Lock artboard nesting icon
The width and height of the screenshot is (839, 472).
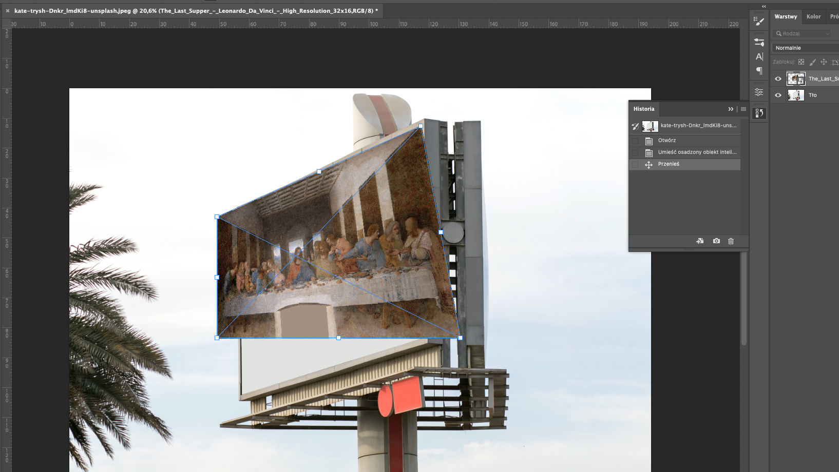click(x=835, y=62)
